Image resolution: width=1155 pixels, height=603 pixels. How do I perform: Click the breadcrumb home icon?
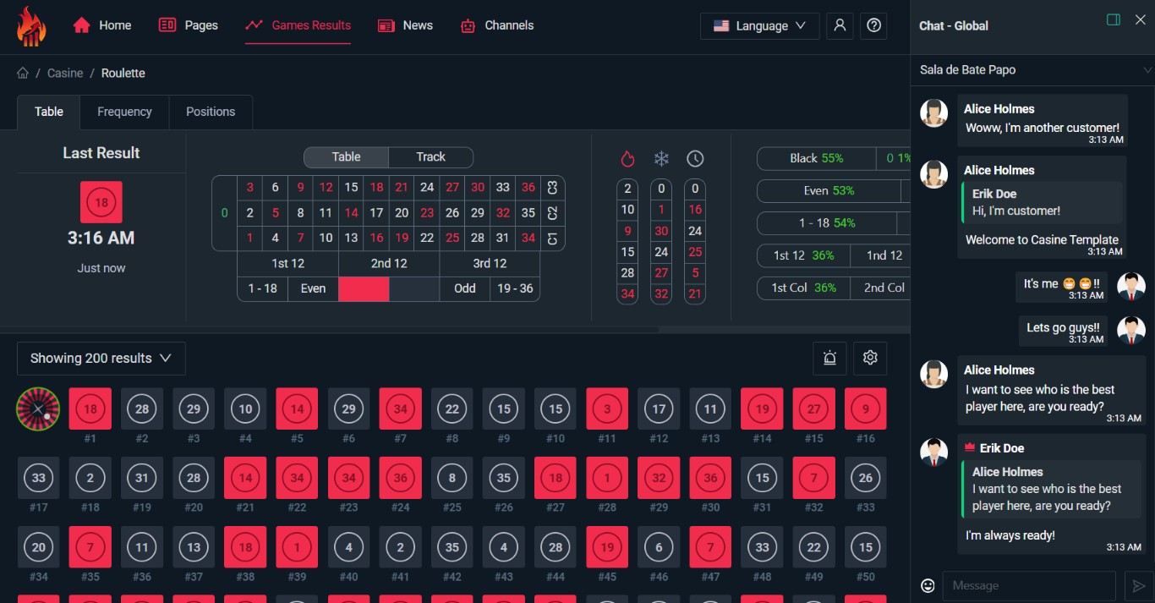pyautogui.click(x=23, y=74)
